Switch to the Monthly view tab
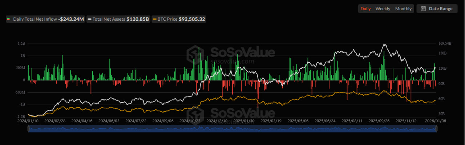The width and height of the screenshot is (465, 145). [x=403, y=9]
